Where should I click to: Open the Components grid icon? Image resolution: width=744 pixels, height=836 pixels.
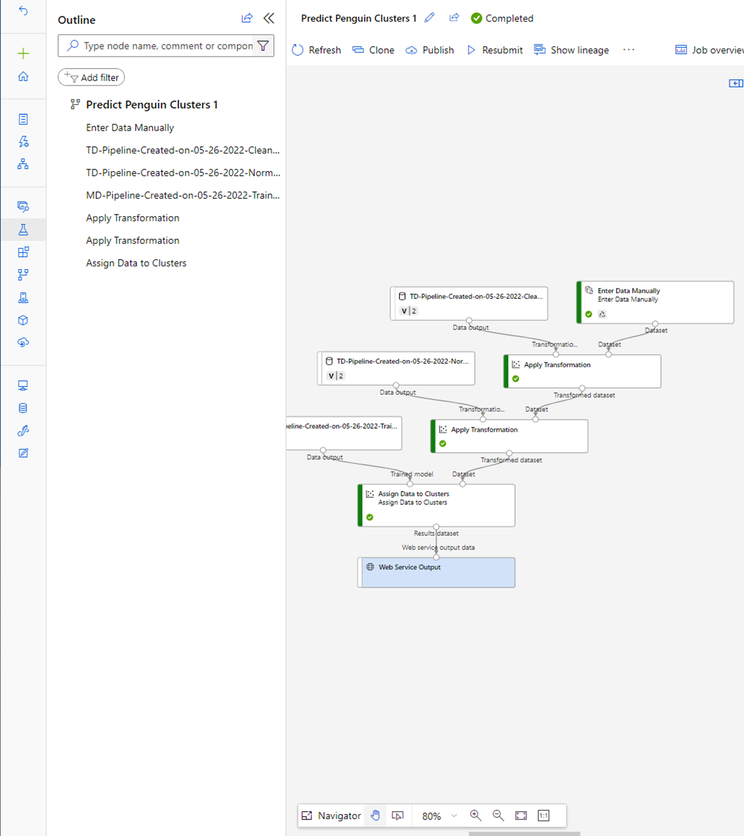pyautogui.click(x=23, y=252)
